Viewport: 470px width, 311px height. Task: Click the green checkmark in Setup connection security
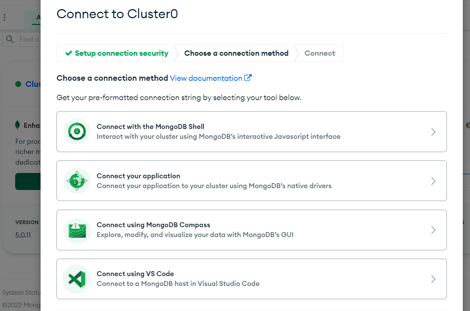[x=69, y=53]
